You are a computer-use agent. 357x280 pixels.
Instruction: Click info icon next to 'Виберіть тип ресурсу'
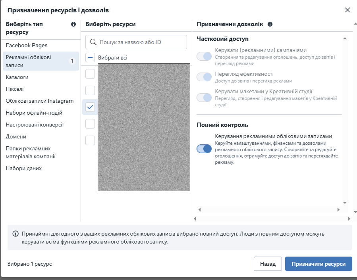pos(73,24)
